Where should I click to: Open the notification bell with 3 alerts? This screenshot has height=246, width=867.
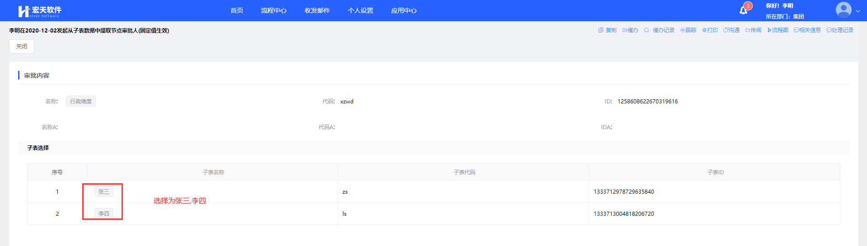coord(743,10)
